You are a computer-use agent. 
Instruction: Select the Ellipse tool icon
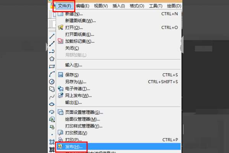[x=52, y=104]
